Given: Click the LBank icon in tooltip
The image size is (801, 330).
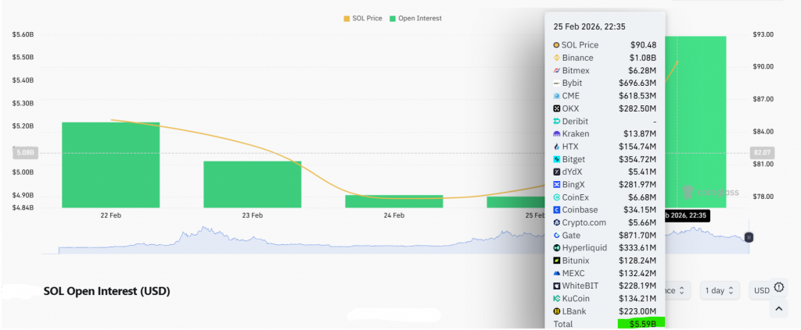Looking at the screenshot, I should [x=556, y=311].
